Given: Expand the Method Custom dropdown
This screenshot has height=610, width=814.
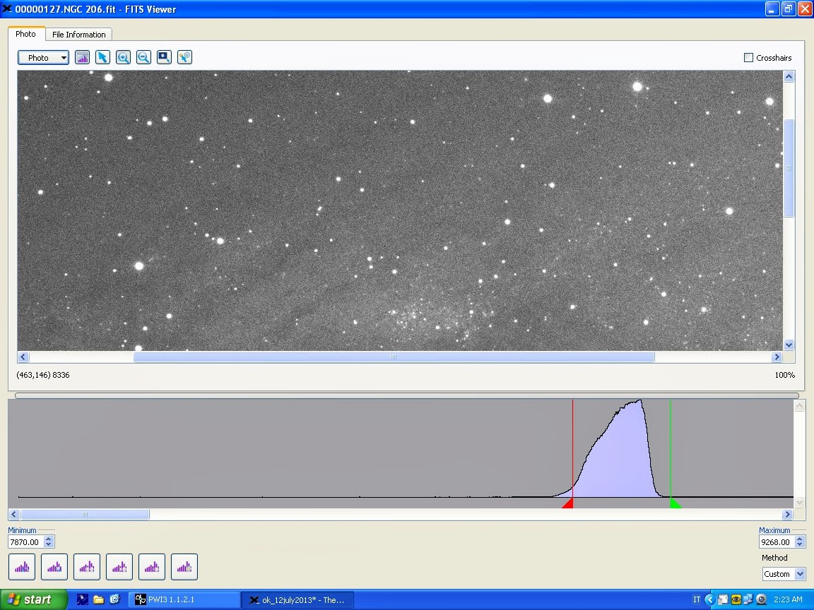Looking at the screenshot, I should [x=800, y=574].
